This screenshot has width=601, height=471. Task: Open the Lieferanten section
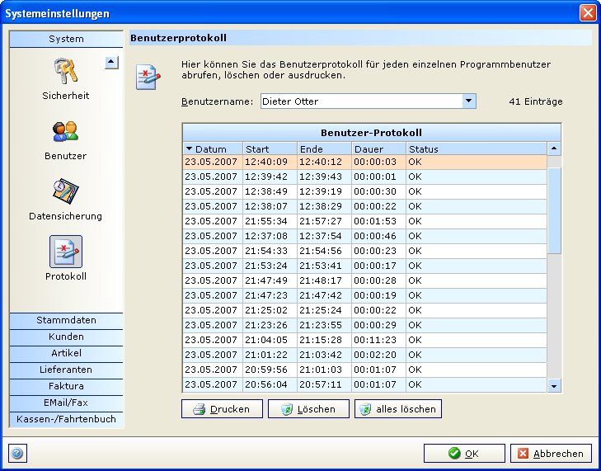[x=66, y=370]
